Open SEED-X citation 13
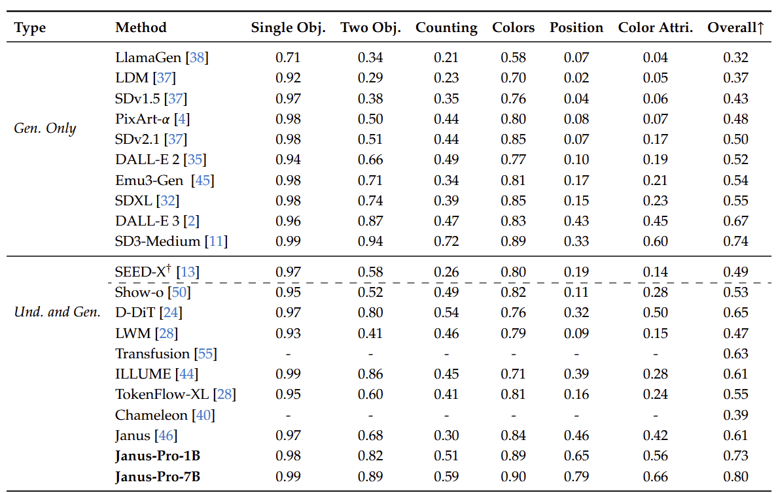 point(188,272)
